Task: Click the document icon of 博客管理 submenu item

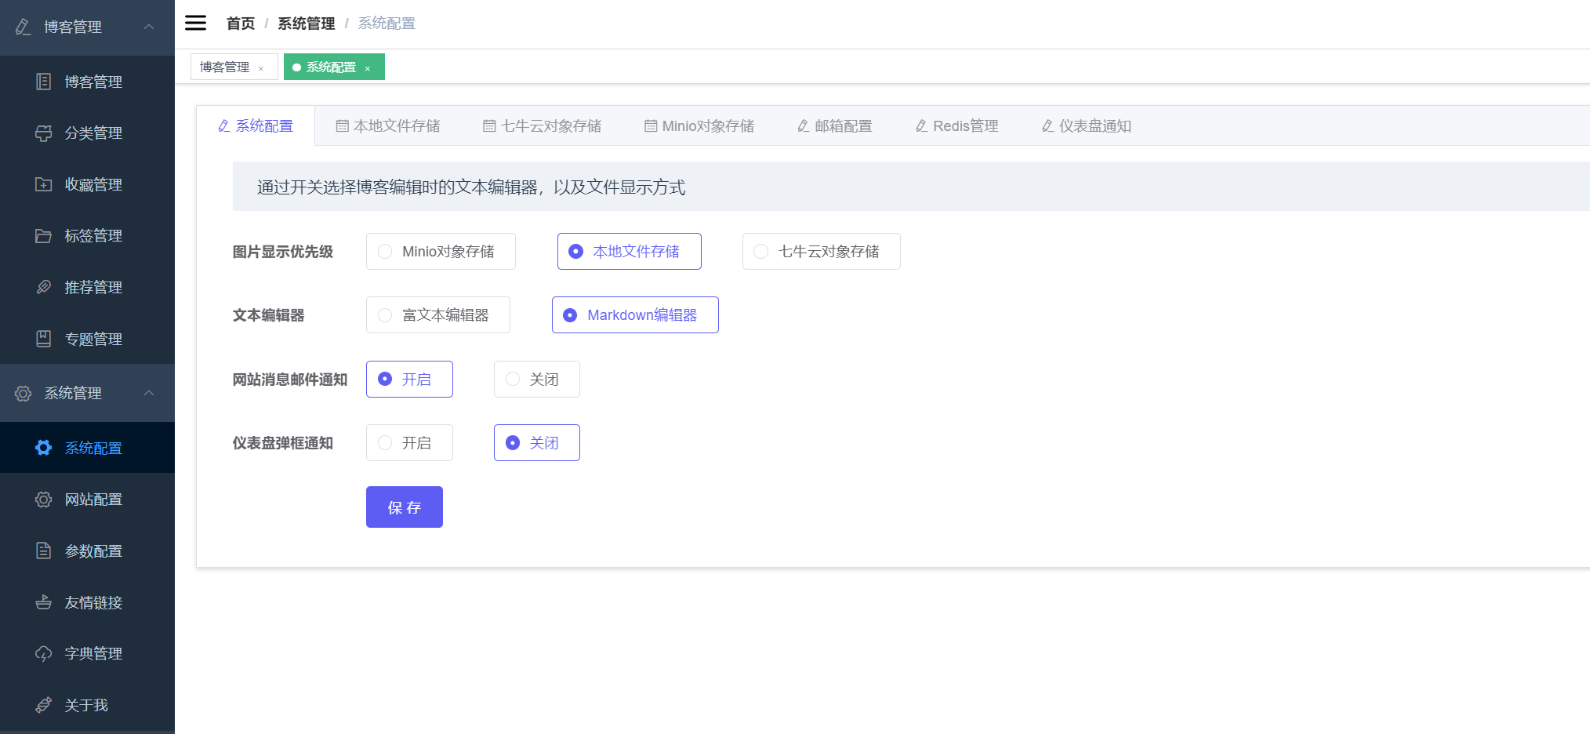Action: 44,82
